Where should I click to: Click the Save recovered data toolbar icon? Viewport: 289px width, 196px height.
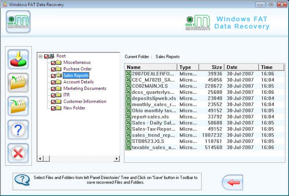pos(18,59)
